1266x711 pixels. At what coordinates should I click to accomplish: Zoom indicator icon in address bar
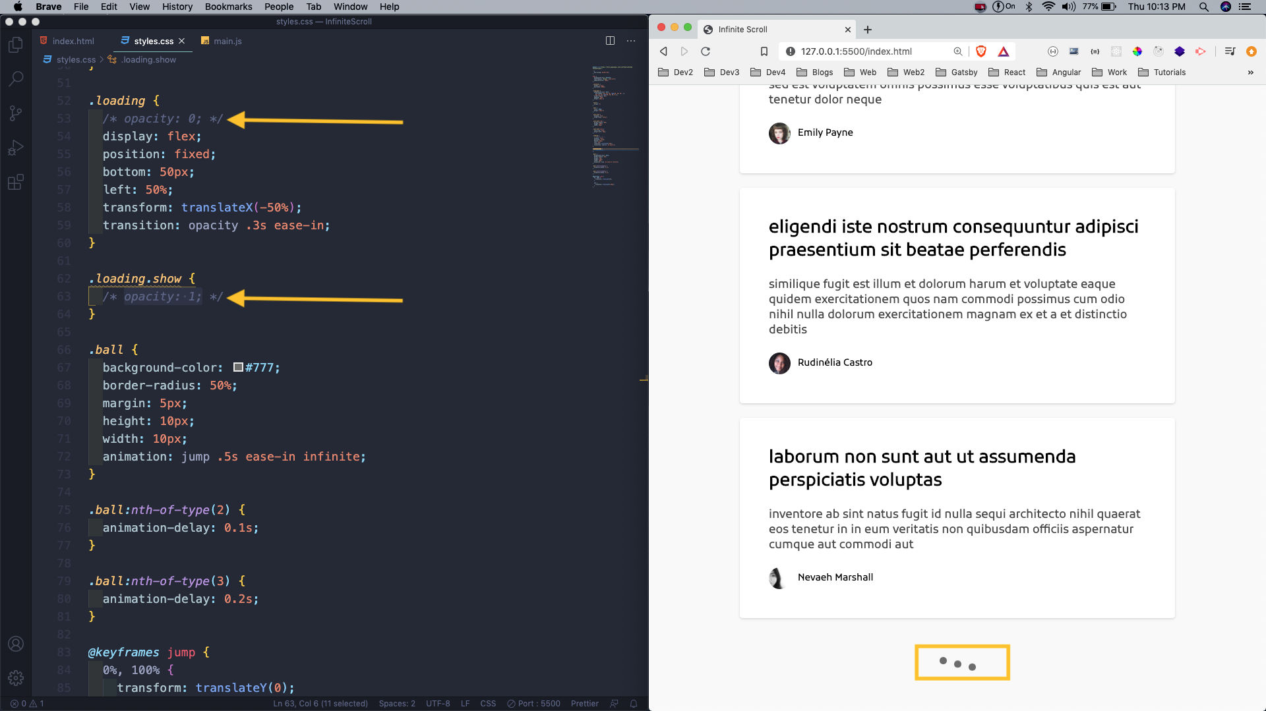point(958,51)
